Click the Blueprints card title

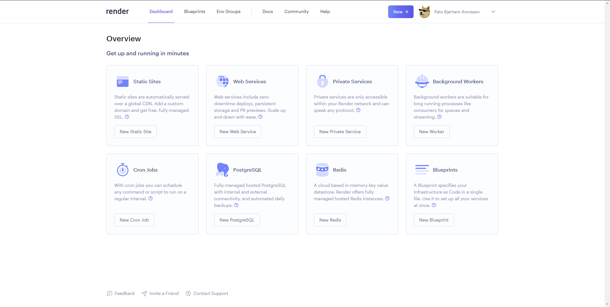445,170
